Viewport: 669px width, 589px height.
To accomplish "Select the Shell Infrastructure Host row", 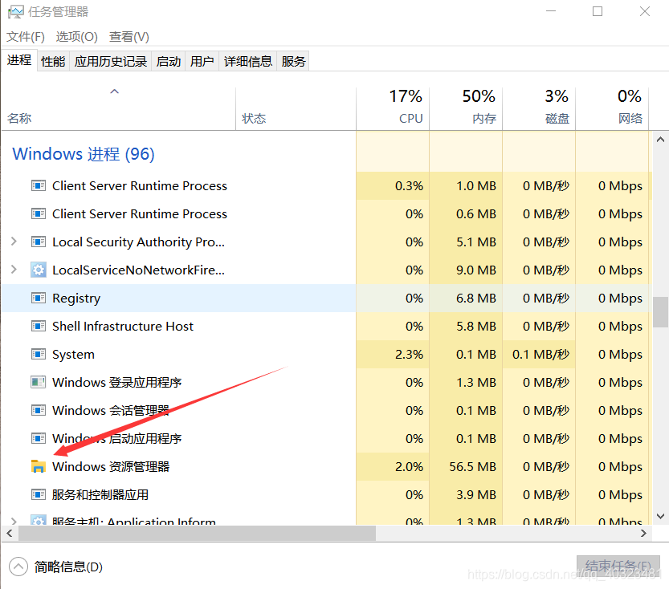I will click(x=326, y=327).
